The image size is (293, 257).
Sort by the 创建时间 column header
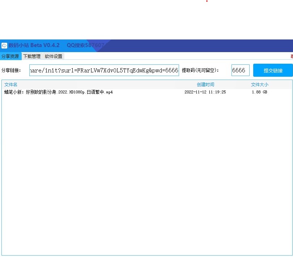click(x=205, y=85)
